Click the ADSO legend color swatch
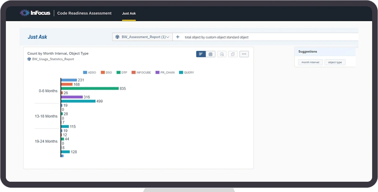The height and width of the screenshot is (192, 378). point(85,73)
